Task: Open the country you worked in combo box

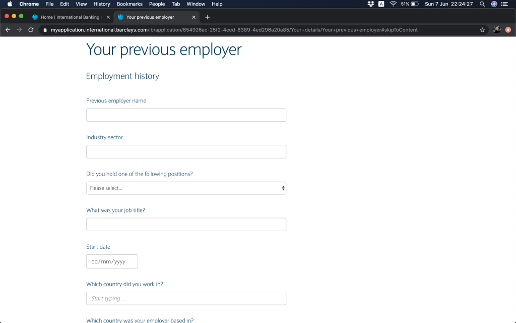Action: point(186,298)
